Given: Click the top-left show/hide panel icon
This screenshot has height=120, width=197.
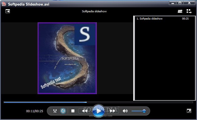Looking at the screenshot, I should point(8,11).
